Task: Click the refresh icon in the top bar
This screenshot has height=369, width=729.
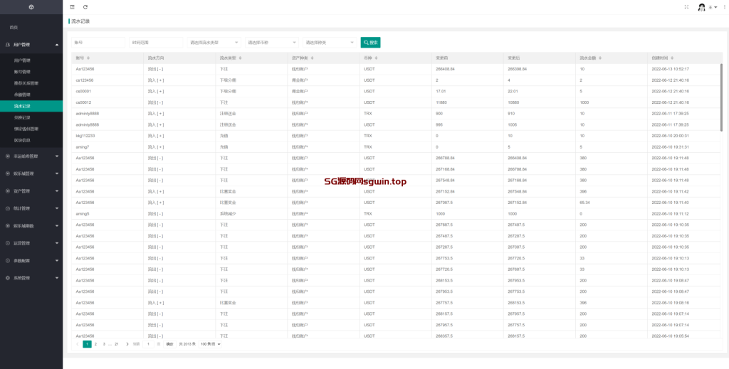Action: point(85,6)
